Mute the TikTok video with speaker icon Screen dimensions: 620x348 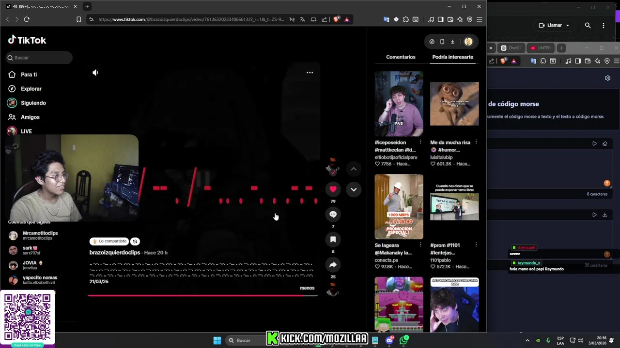pyautogui.click(x=95, y=72)
